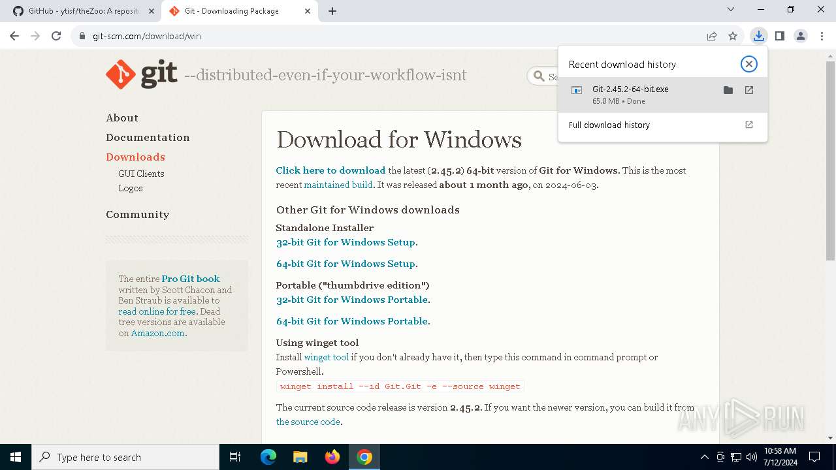Screen dimensions: 836x470
Task: Open the Amazon.com link
Action: (158, 333)
